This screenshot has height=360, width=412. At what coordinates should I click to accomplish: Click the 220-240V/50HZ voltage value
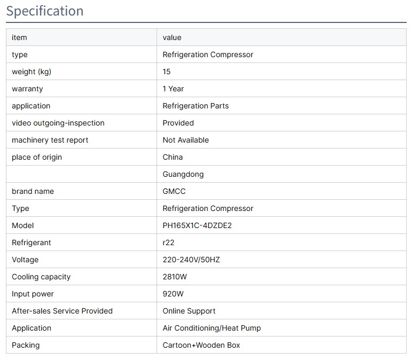191,260
